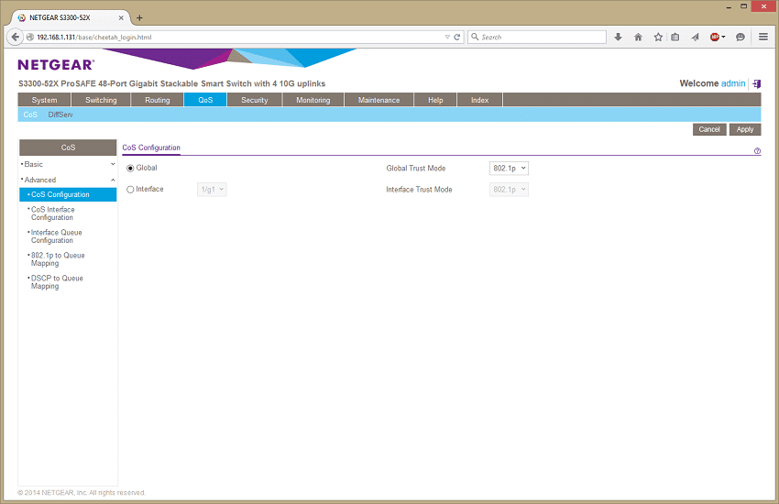The image size is (779, 504).
Task: Click the browser back arrow button
Action: 15,37
